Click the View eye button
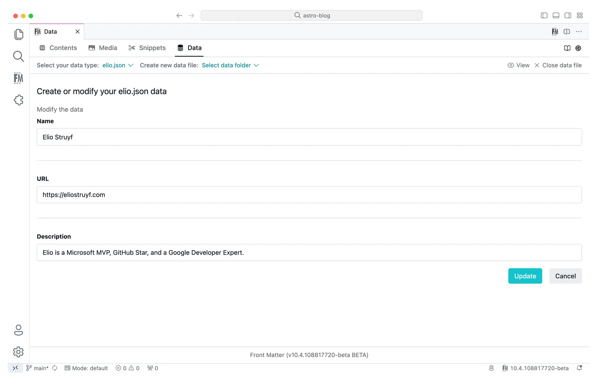The image size is (597, 381). click(519, 65)
